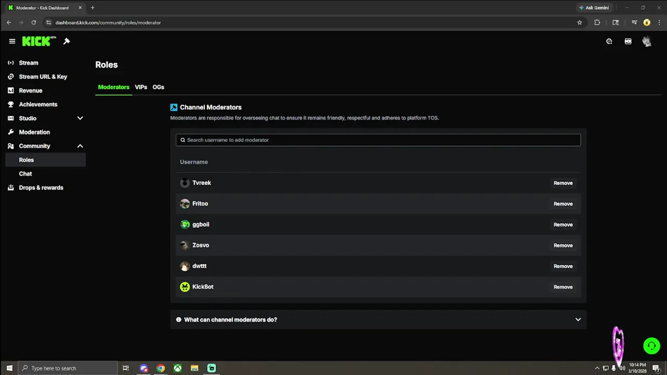Click ggboil's green avatar

[x=185, y=224]
